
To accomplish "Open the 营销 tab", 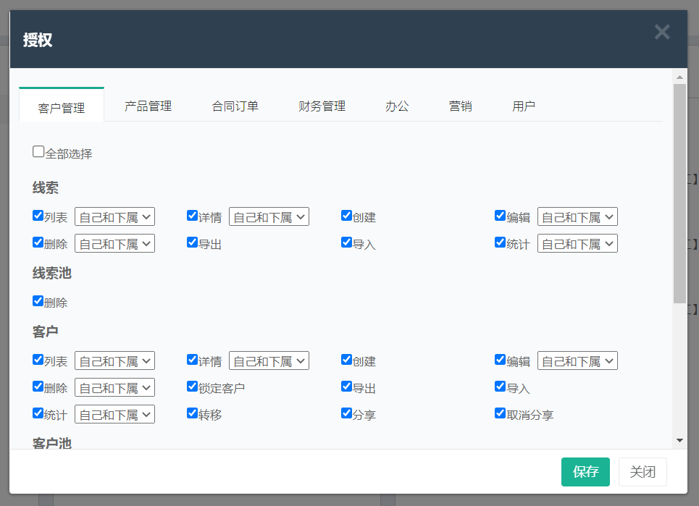I will point(460,106).
